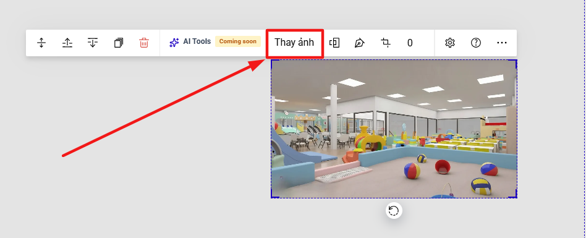This screenshot has height=238, width=586.
Task: Open image settings gear
Action: (x=450, y=43)
